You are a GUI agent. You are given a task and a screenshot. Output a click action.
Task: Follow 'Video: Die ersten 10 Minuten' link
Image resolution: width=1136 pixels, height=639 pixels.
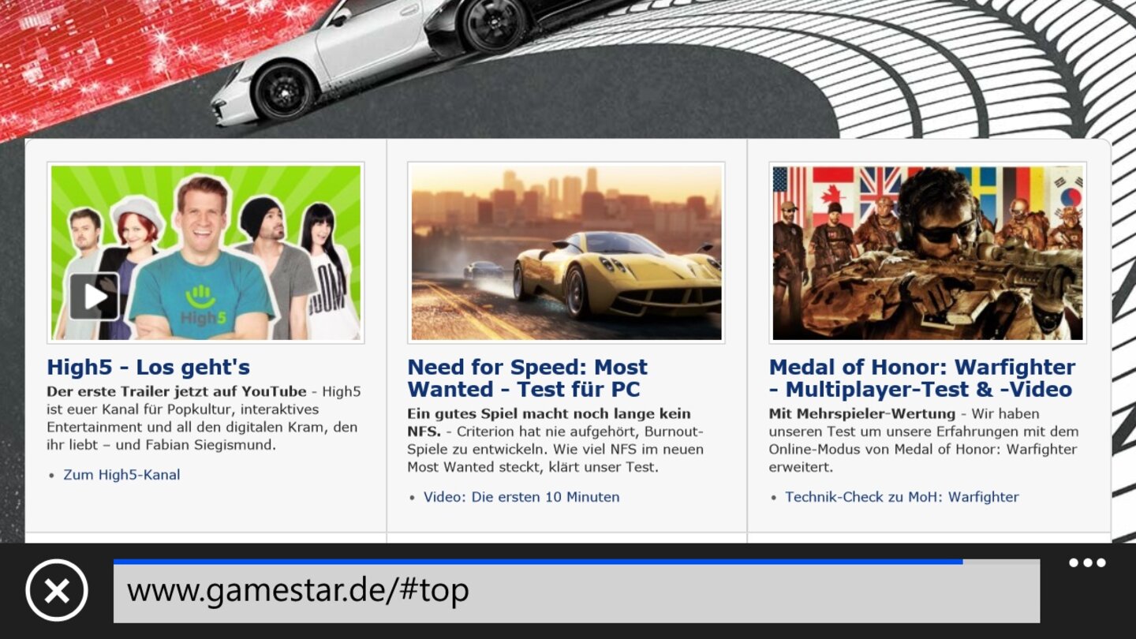pos(521,497)
